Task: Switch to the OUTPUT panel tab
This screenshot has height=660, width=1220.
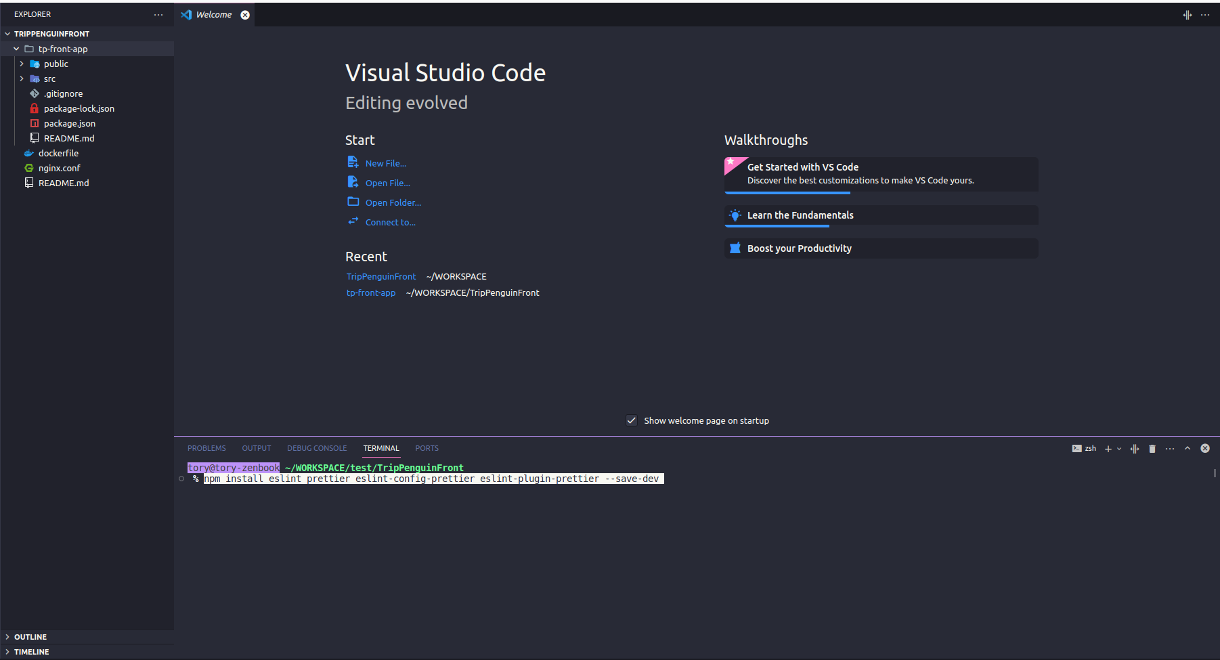Action: tap(257, 448)
